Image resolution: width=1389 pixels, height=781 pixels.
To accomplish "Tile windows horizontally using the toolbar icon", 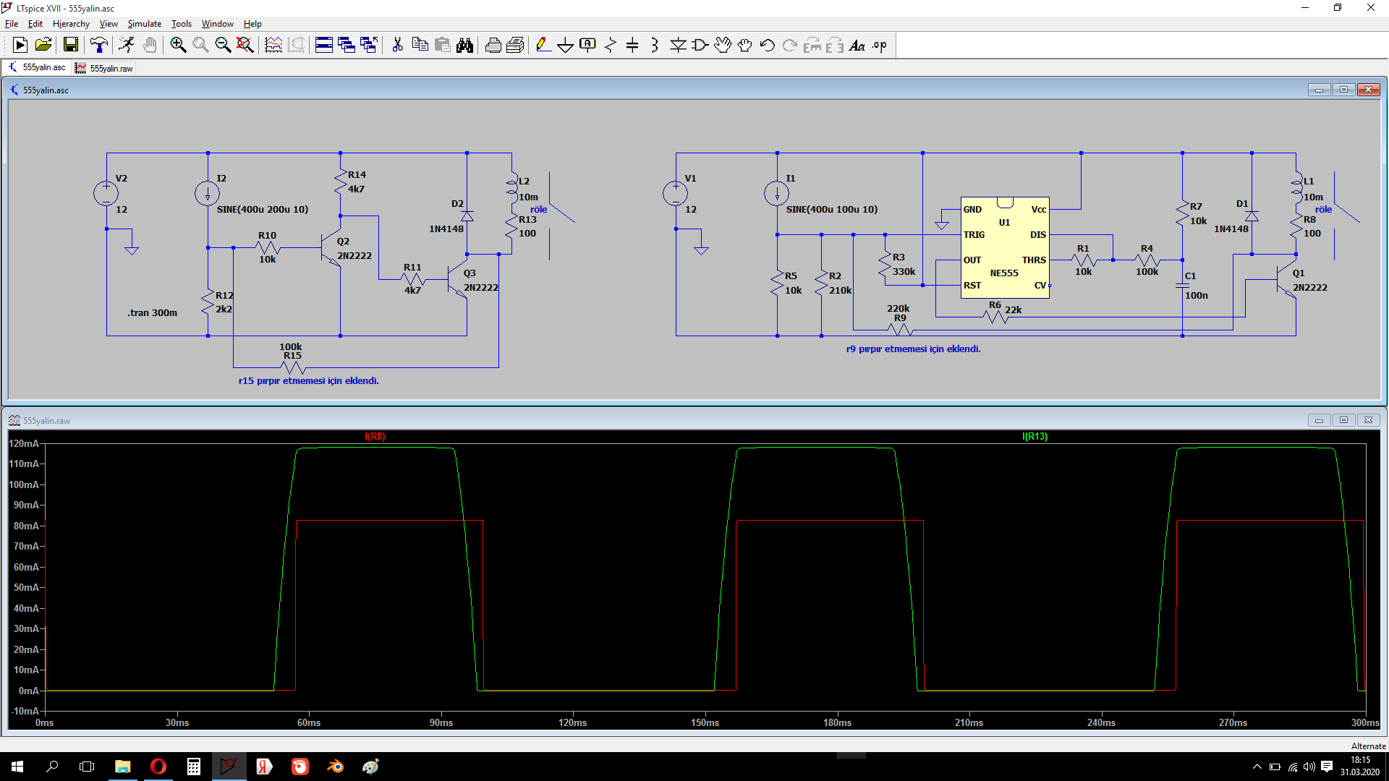I will tap(324, 46).
